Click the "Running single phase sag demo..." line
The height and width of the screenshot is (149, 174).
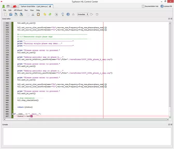pos(40,44)
